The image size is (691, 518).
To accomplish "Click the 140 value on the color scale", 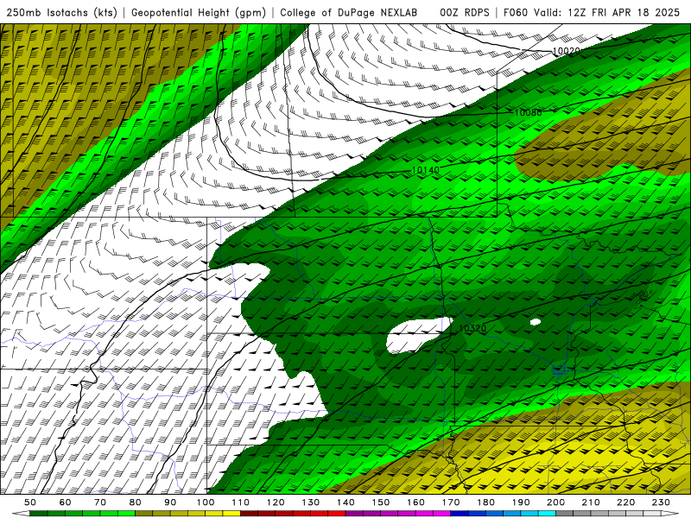I will (x=345, y=502).
